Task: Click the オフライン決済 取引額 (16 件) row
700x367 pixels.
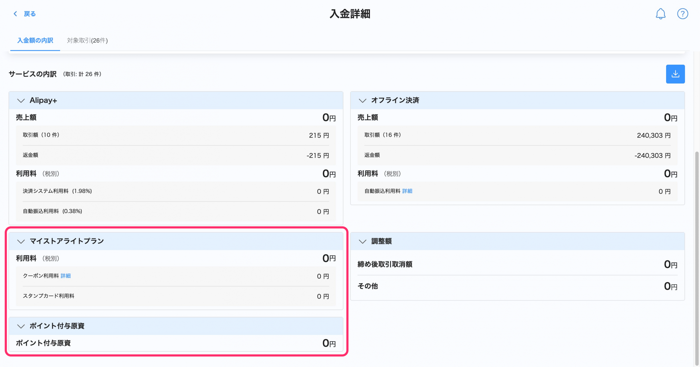Action: 517,135
